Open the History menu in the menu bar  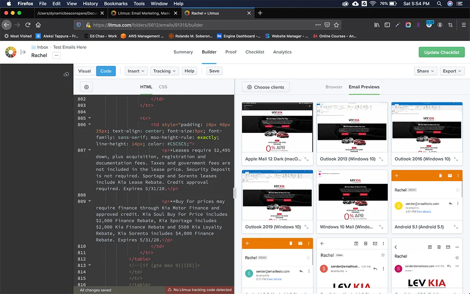(x=90, y=4)
